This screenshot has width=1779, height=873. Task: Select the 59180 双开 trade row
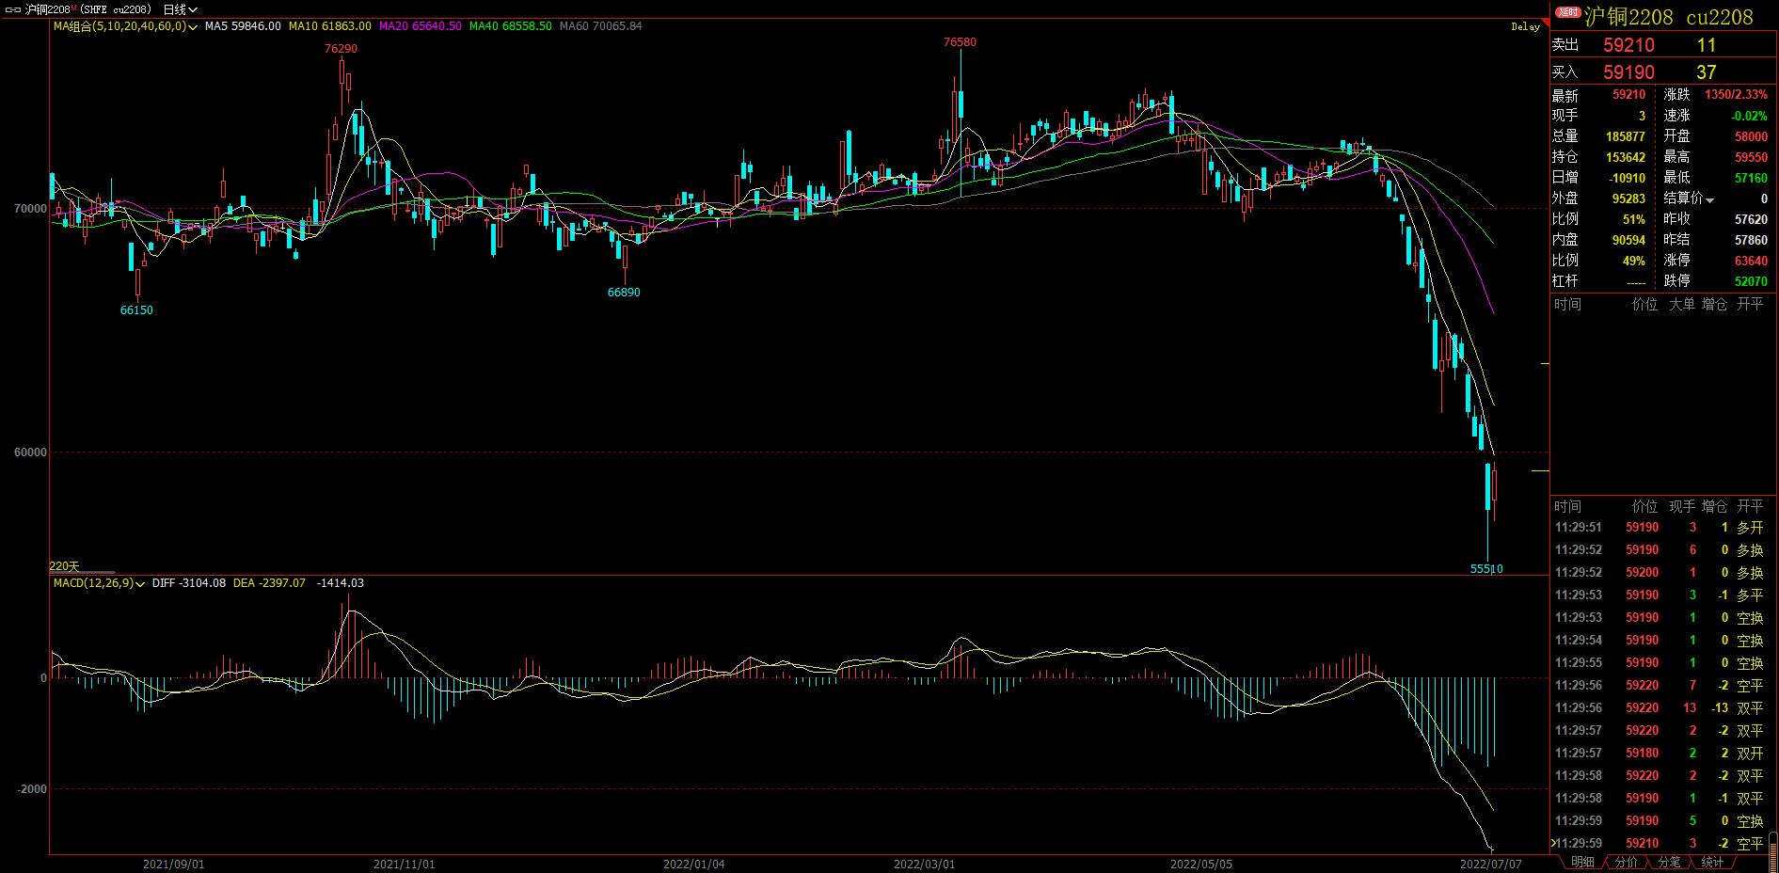1660,754
